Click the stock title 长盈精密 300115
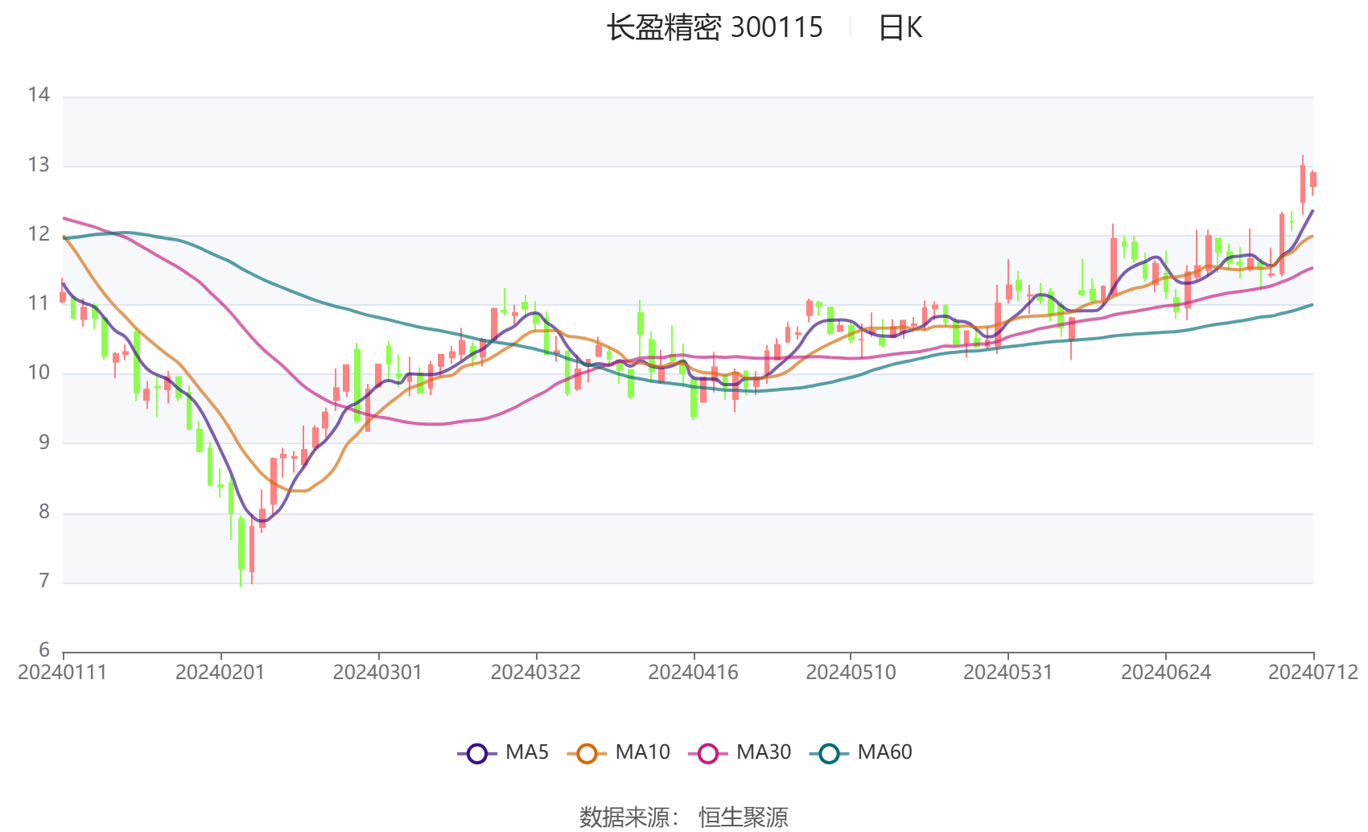 [712, 27]
